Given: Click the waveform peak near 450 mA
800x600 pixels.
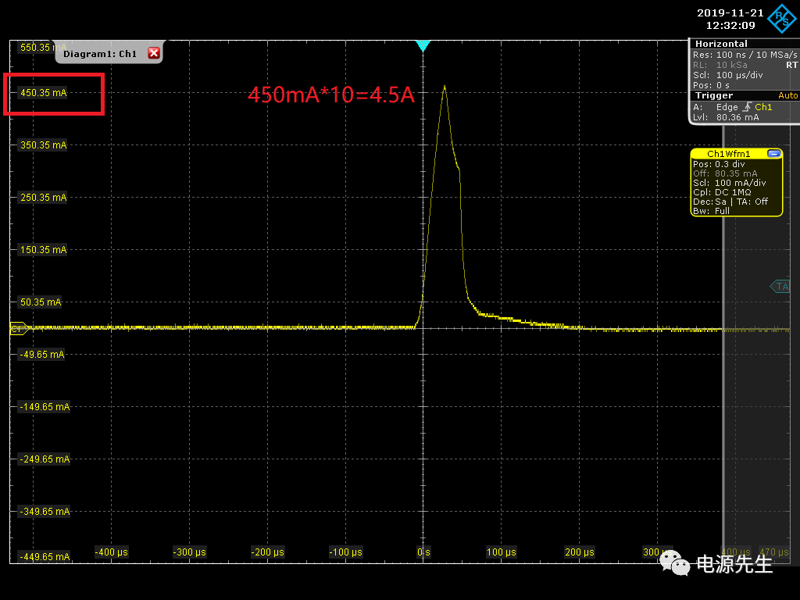Looking at the screenshot, I should tap(445, 87).
